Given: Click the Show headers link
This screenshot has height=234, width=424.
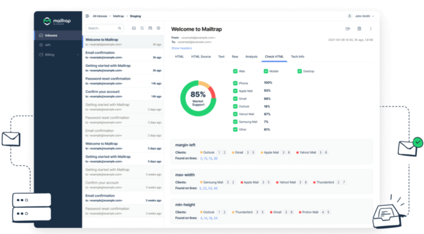Looking at the screenshot, I should click(x=182, y=48).
